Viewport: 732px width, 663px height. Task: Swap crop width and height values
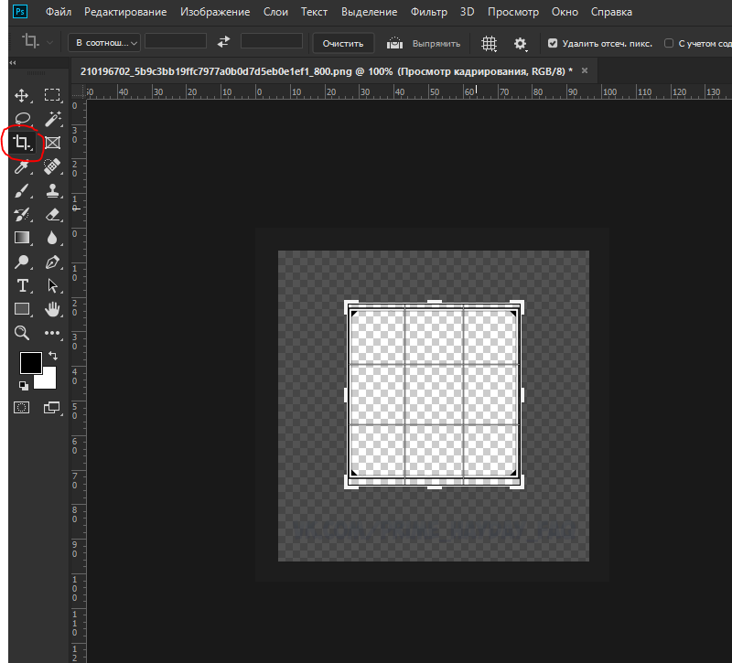223,42
